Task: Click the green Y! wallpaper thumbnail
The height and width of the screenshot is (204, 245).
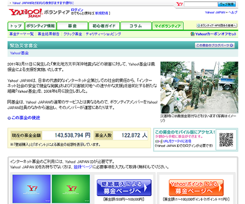Action: coord(71,189)
